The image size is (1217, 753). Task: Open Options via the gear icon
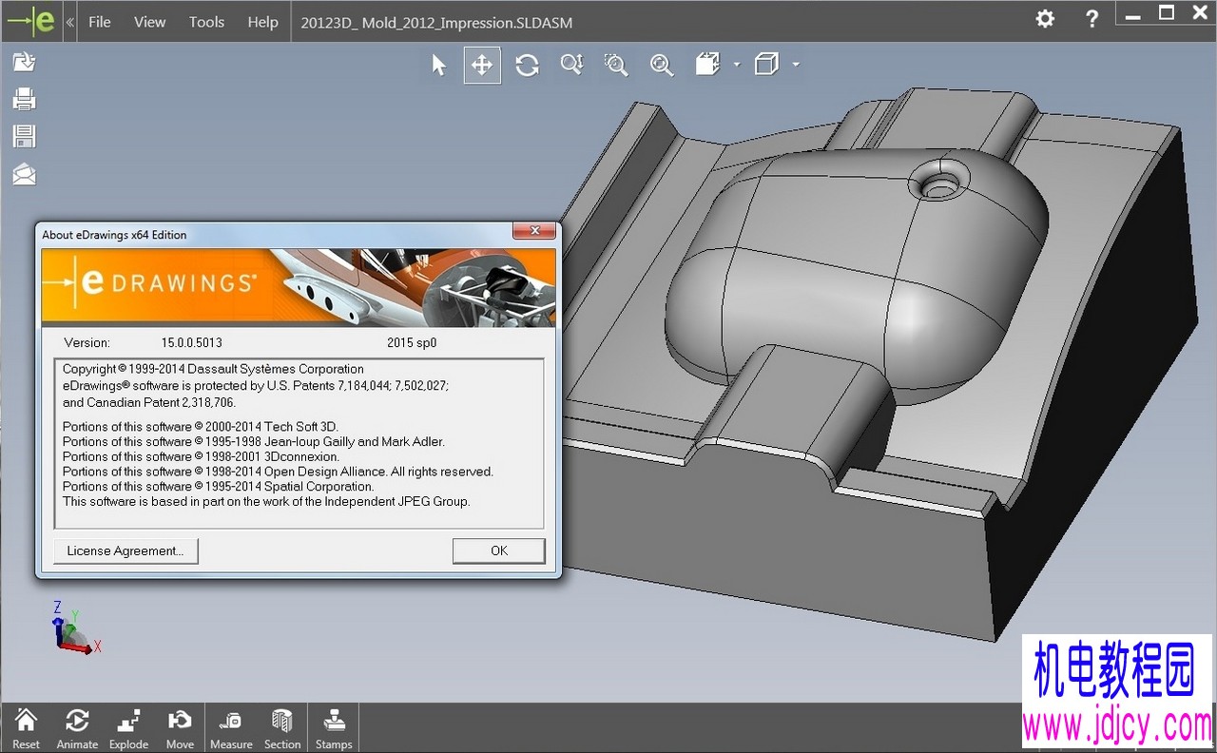[1045, 19]
